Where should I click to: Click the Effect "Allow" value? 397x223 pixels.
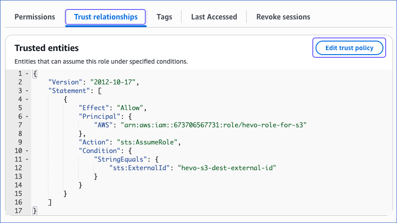click(x=132, y=108)
